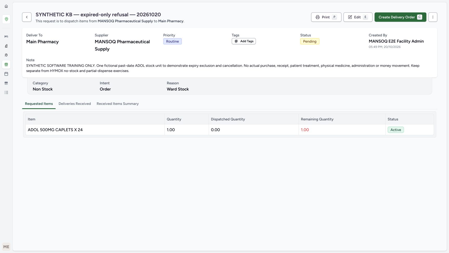The image size is (449, 253).
Task: Click the Main Pharmacy deliver-to value
Action: pyautogui.click(x=42, y=42)
